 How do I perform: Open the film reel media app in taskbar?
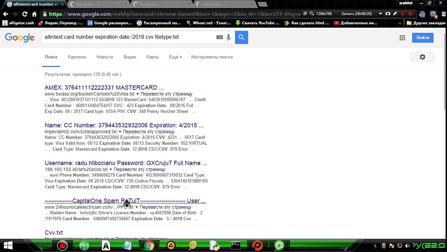coord(193,246)
